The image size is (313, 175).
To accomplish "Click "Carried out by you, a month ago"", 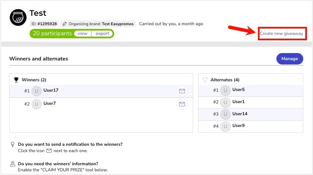I will (171, 24).
